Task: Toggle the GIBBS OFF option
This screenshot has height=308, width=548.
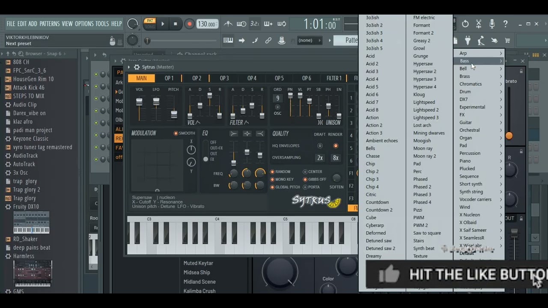Action: [x=315, y=179]
